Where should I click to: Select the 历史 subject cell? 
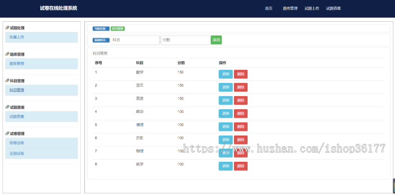click(x=140, y=138)
